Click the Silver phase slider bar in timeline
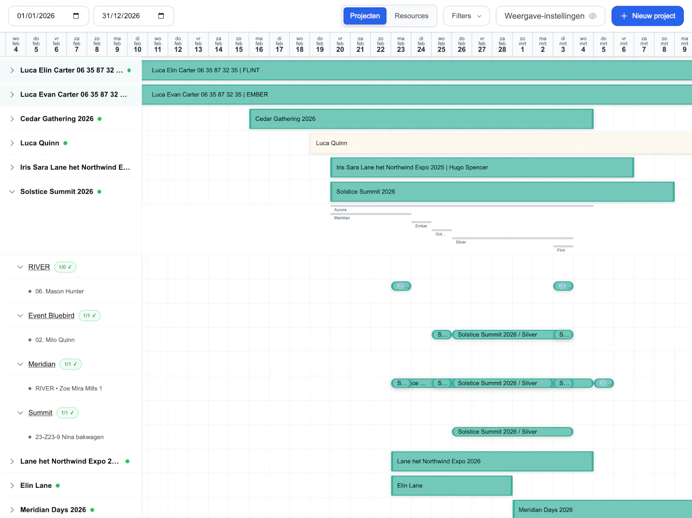692x518 pixels. [x=512, y=238]
